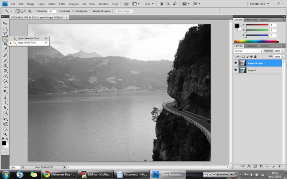Choose Quick Selection Tool from flyout

tap(29, 38)
